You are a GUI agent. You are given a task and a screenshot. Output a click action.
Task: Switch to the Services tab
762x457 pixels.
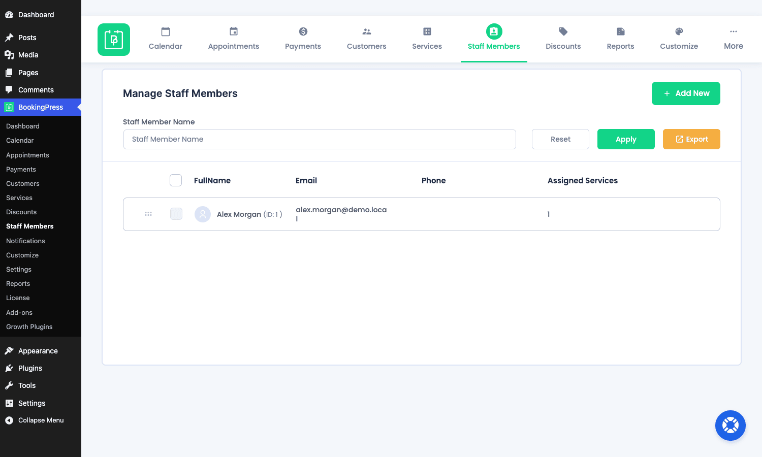pyautogui.click(x=427, y=40)
